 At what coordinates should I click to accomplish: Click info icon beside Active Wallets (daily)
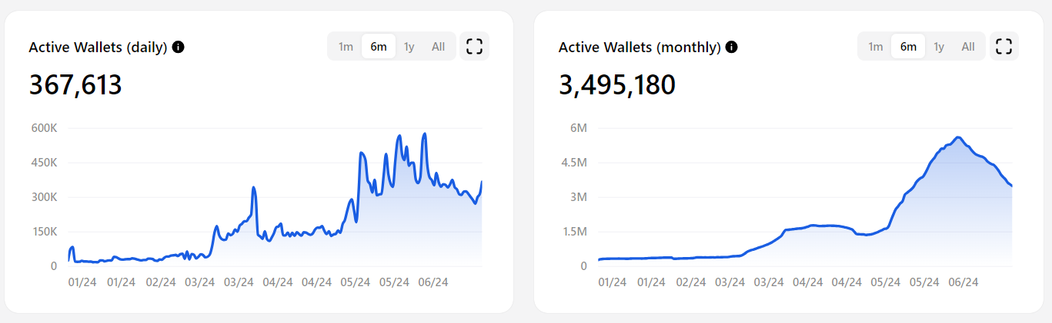coord(179,47)
